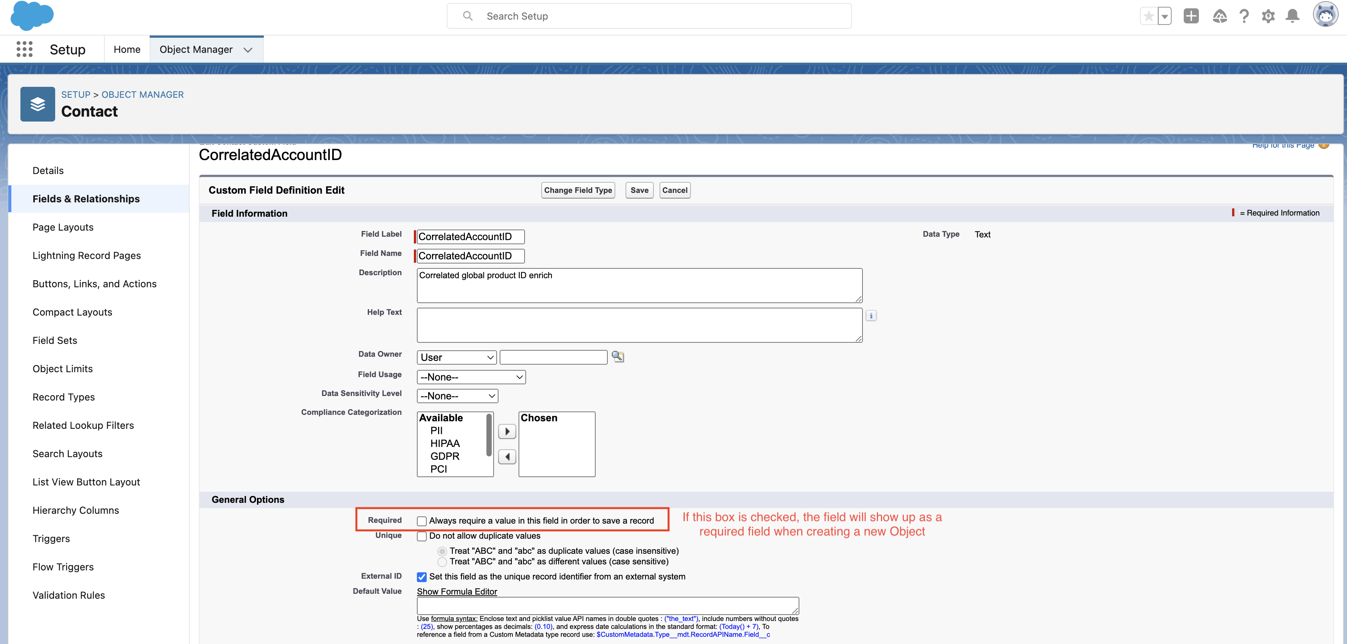
Task: Open Compact Layouts in sidebar
Action: (x=72, y=312)
